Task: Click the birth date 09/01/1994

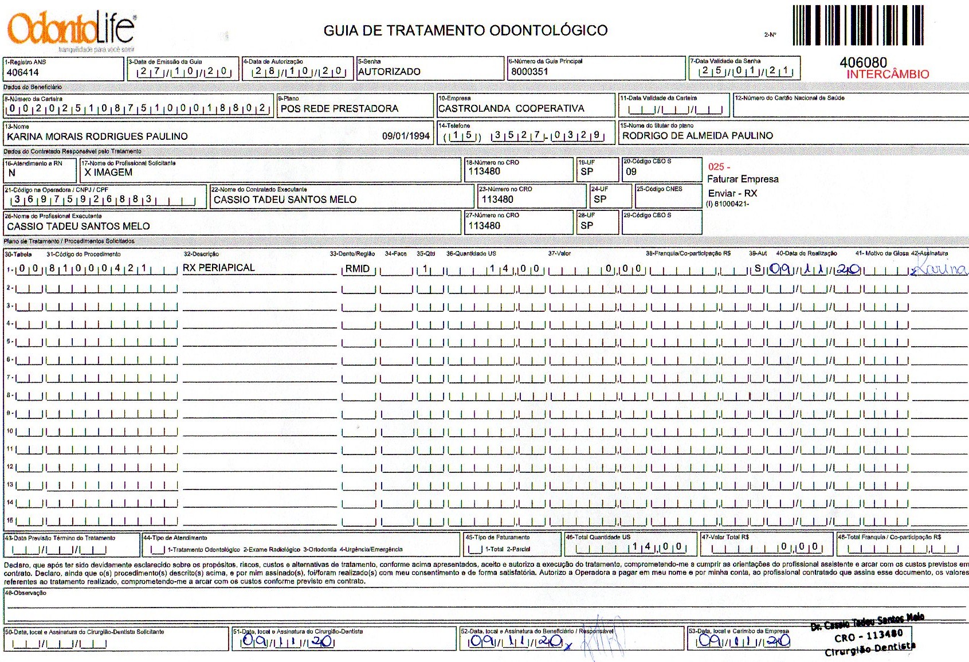Action: 406,136
